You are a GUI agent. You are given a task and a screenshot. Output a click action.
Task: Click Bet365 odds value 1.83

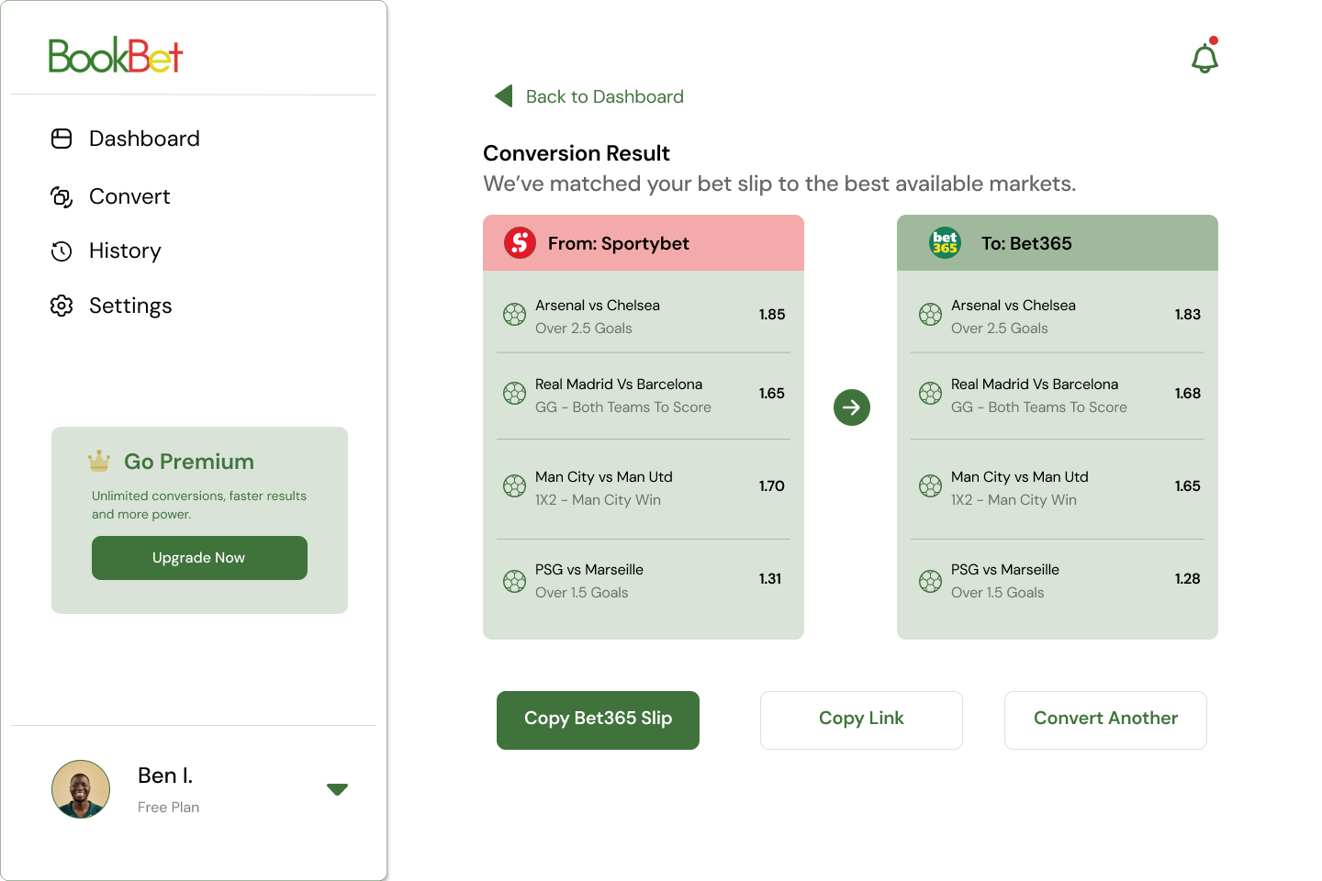(x=1188, y=315)
